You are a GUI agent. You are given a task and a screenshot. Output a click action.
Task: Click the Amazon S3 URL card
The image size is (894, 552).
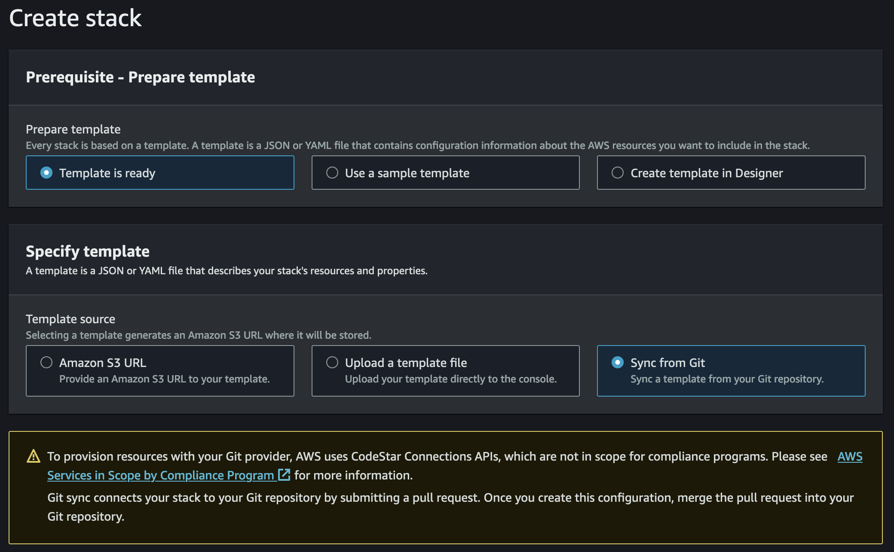(160, 370)
